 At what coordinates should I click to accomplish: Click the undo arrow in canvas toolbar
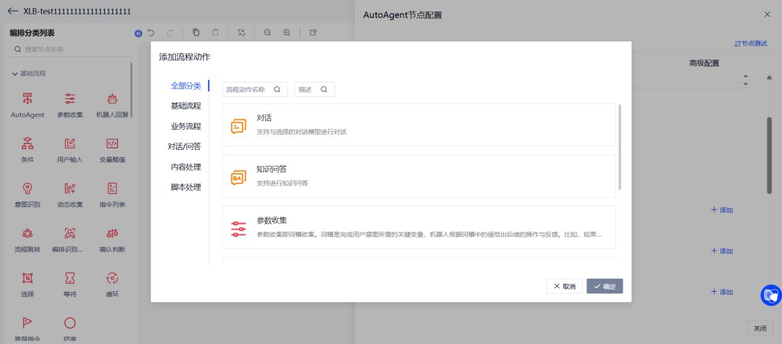pyautogui.click(x=151, y=33)
